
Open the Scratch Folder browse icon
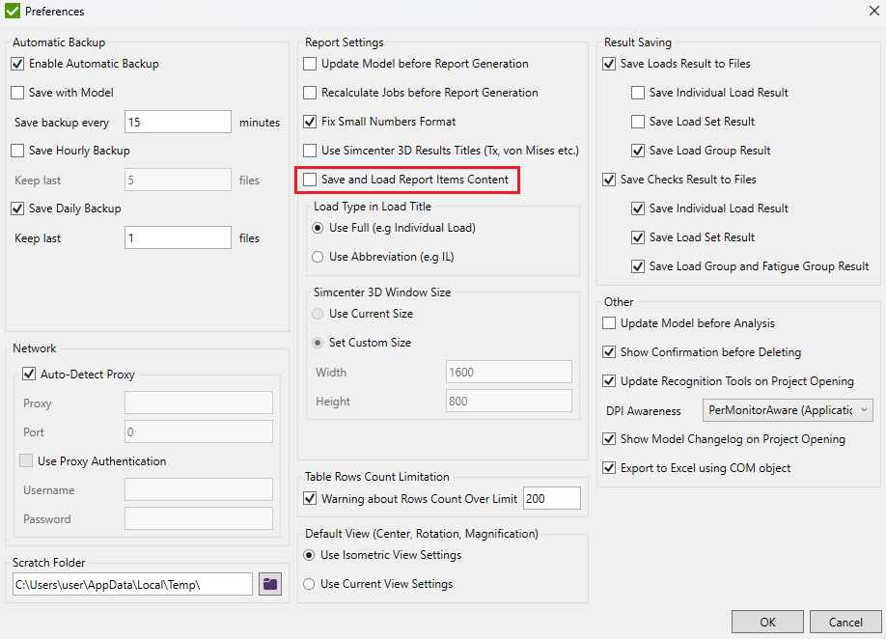(x=269, y=584)
